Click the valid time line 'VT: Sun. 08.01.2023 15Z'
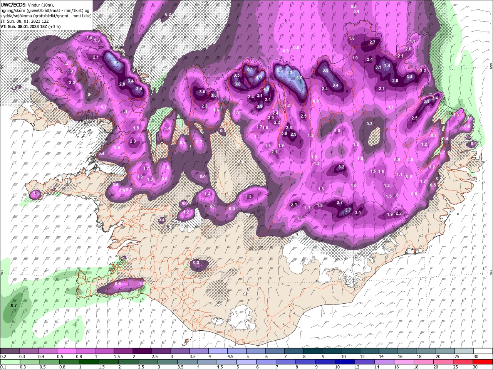The width and height of the screenshot is (493, 370). pos(24,27)
